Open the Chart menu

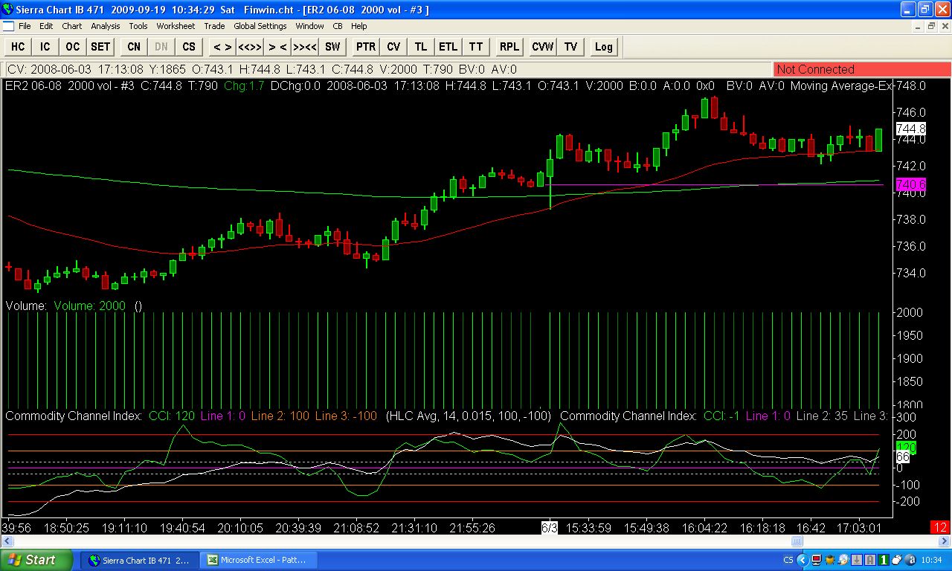[x=72, y=26]
